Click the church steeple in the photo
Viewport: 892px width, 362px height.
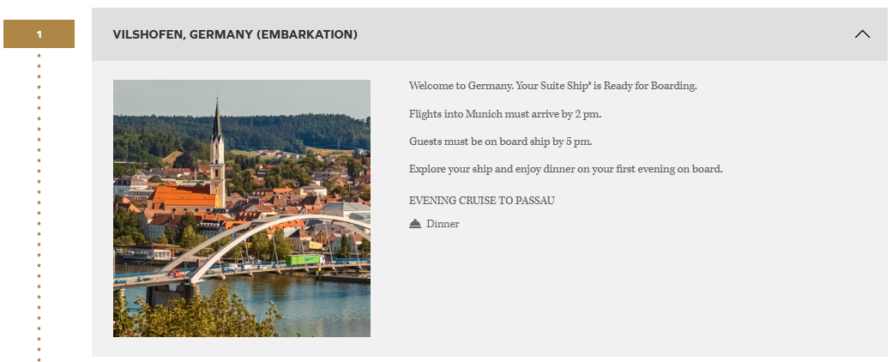217,129
